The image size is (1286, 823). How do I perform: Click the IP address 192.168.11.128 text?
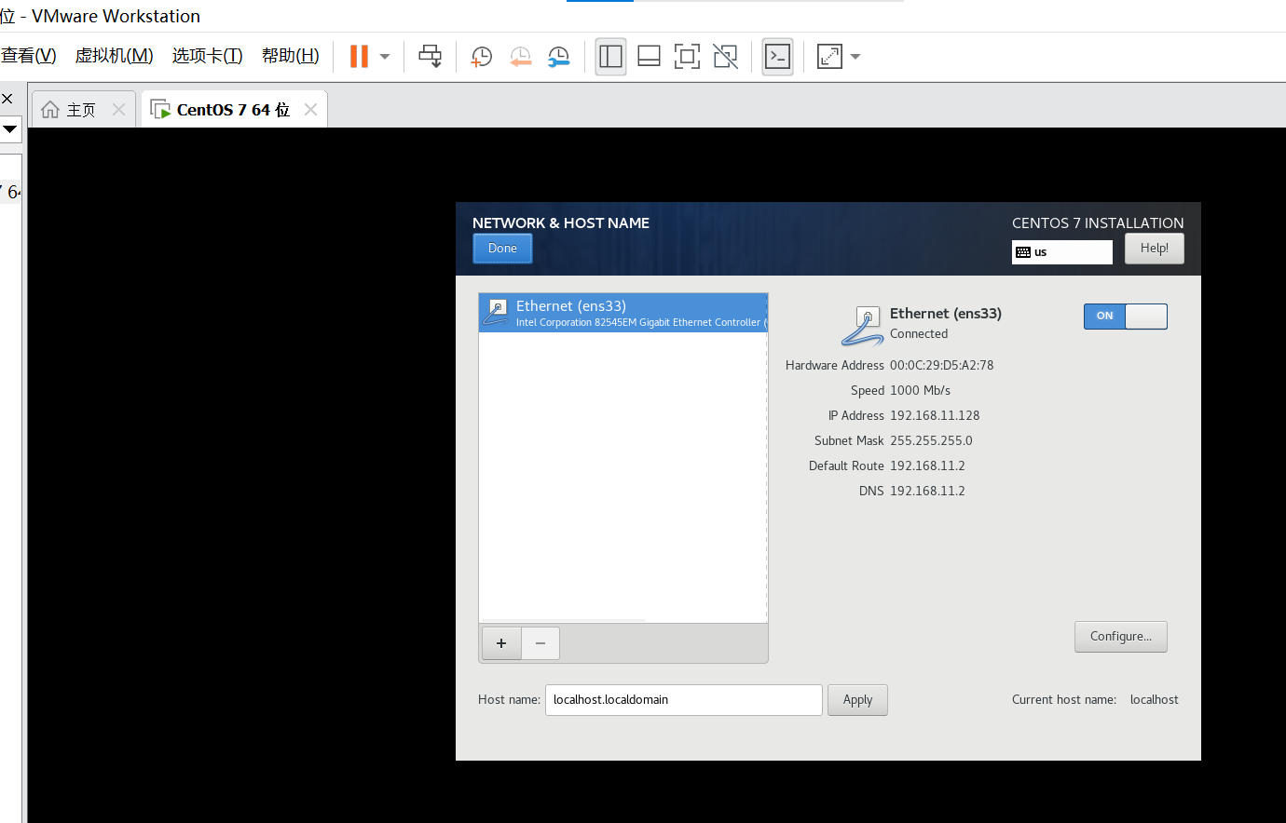pyautogui.click(x=935, y=416)
